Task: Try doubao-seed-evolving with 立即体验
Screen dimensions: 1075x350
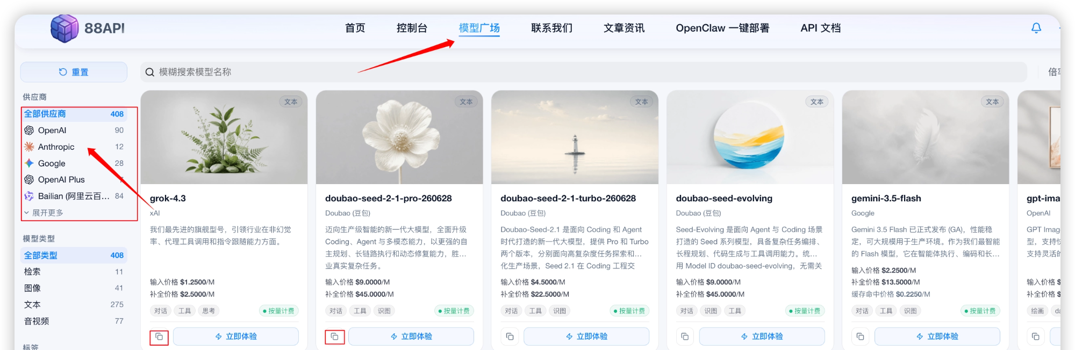Action: pyautogui.click(x=762, y=337)
